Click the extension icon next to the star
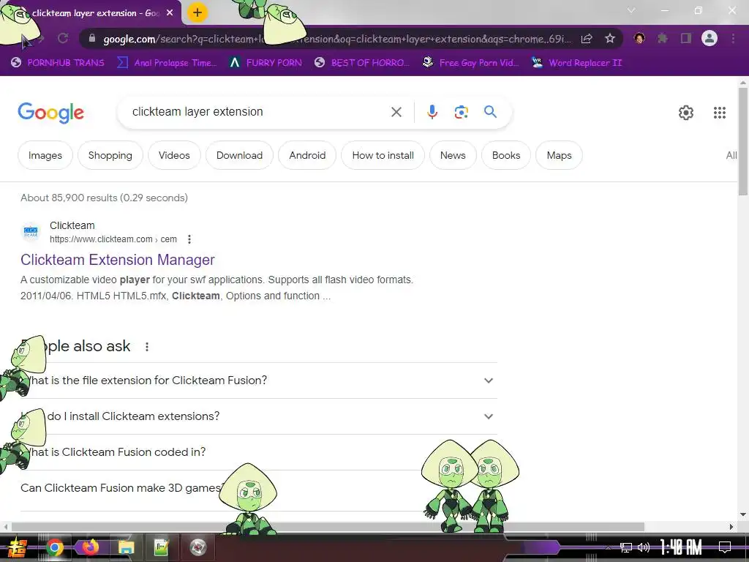 639,38
